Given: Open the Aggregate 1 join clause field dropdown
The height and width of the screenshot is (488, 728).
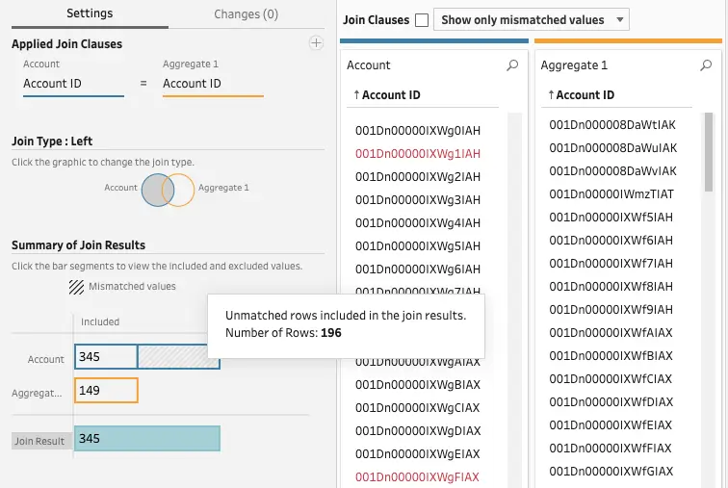Looking at the screenshot, I should 213,84.
